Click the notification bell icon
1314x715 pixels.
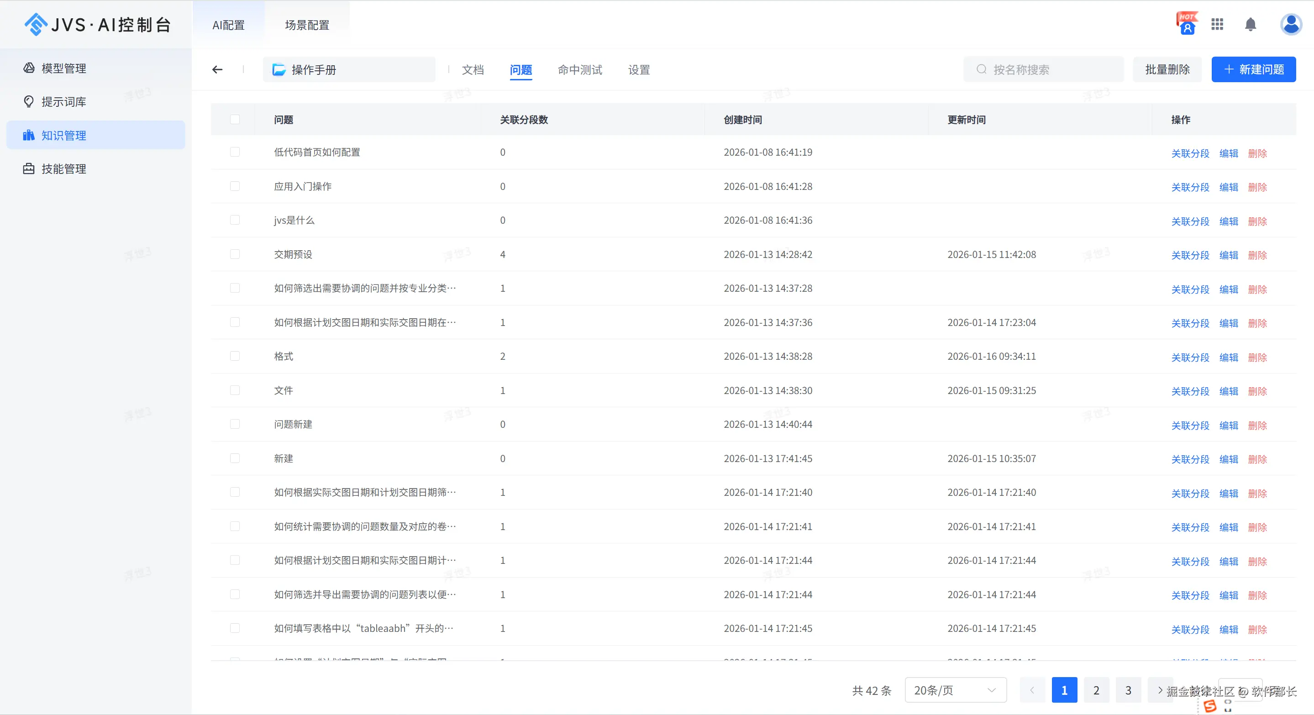tap(1250, 25)
